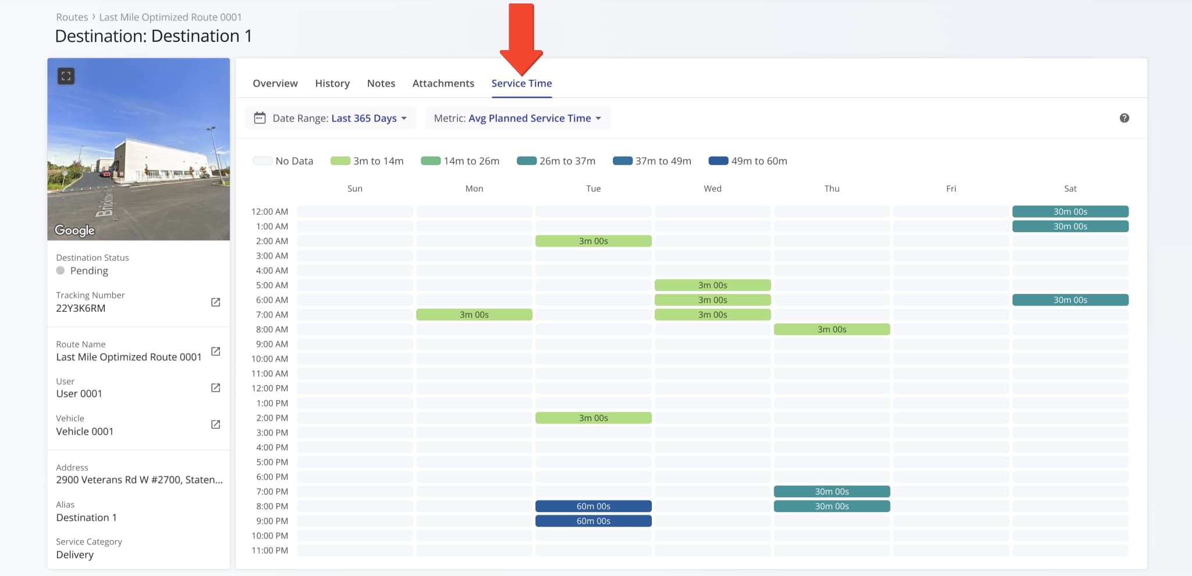This screenshot has height=576, width=1192.
Task: Click the Saturday 12:00 AM 30m service time block
Action: pyautogui.click(x=1070, y=211)
